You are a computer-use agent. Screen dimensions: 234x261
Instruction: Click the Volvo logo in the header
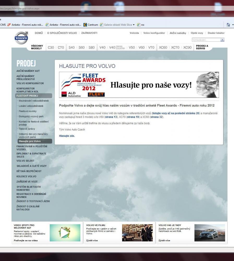point(21,38)
